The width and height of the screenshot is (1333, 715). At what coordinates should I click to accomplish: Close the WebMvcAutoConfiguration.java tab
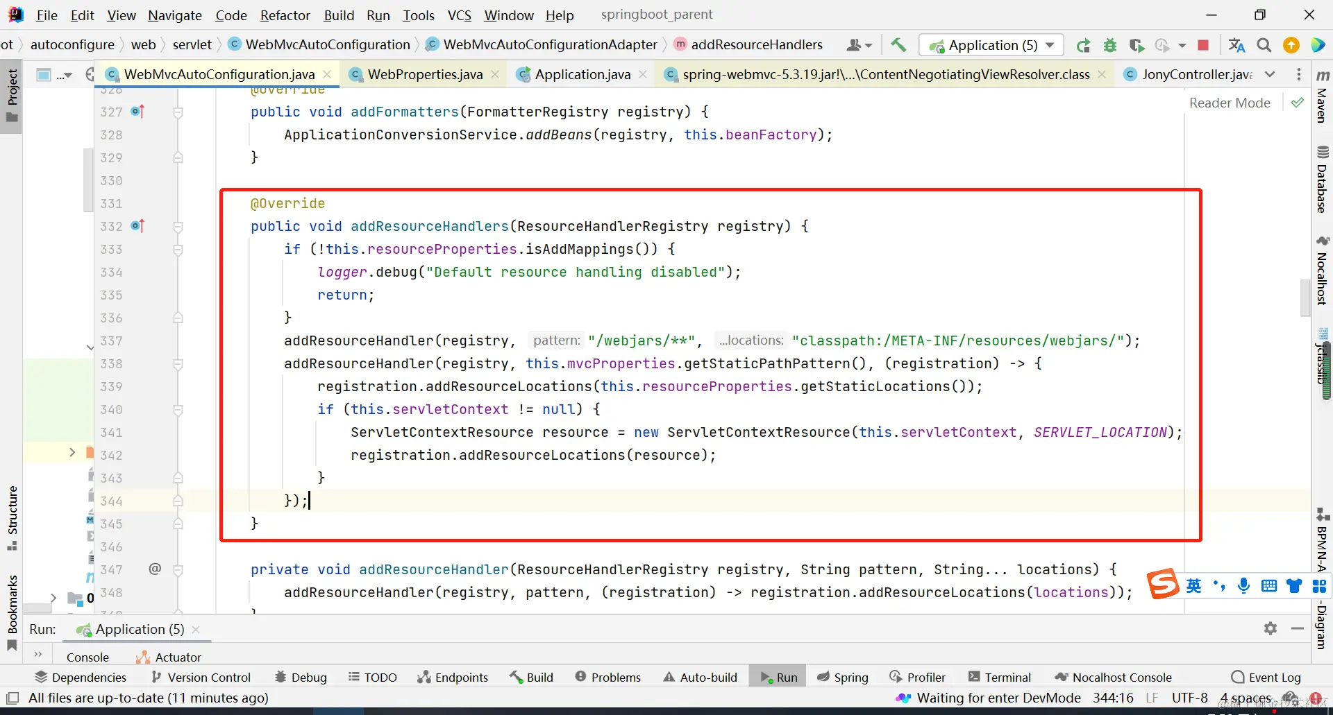point(327,74)
